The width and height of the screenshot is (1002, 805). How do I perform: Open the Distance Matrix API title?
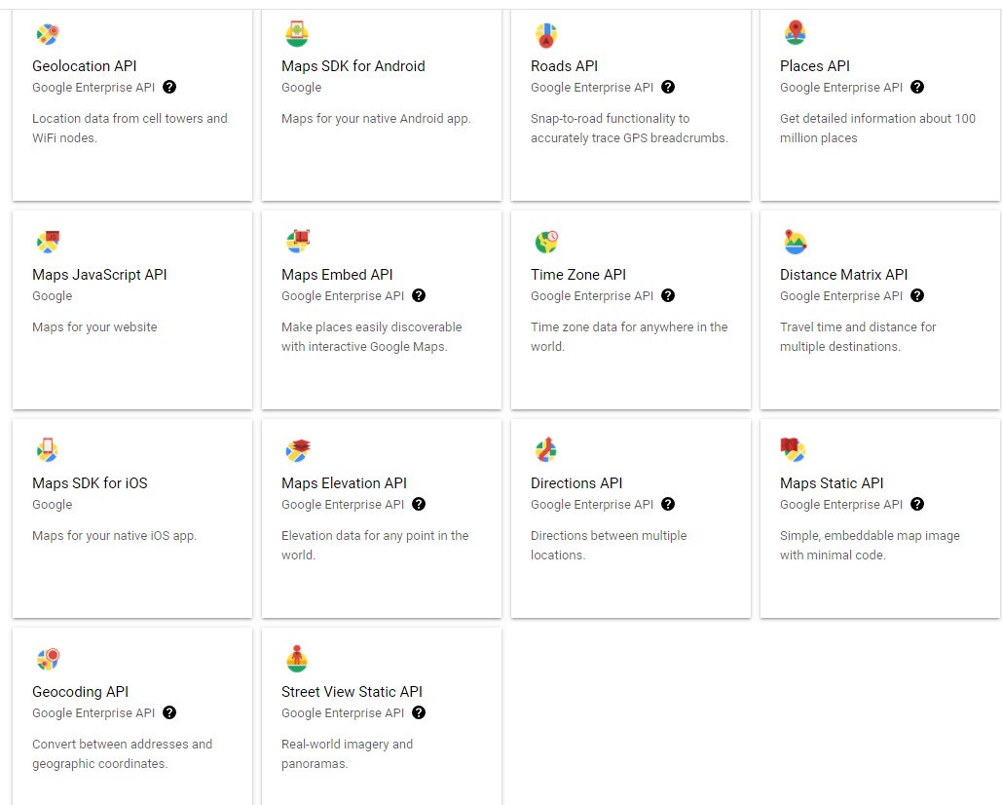point(843,274)
